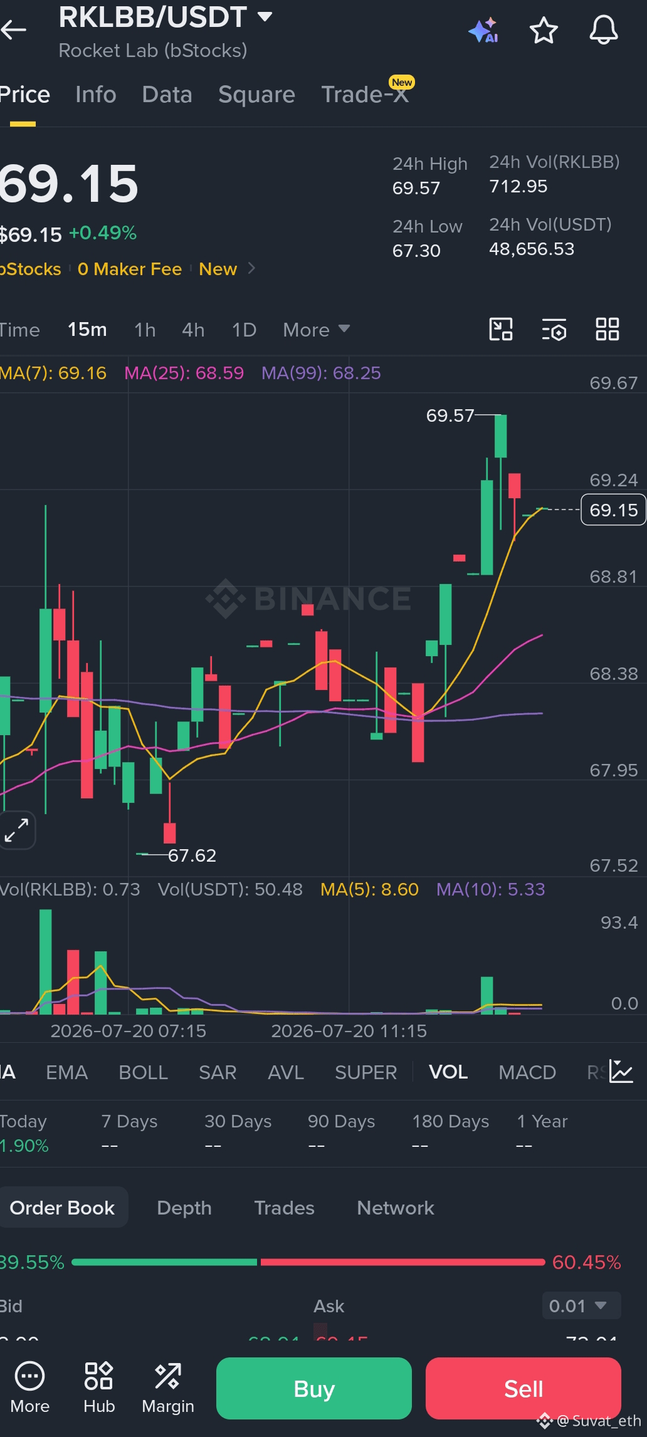Tap the 180 Days performance cell

450,1133
